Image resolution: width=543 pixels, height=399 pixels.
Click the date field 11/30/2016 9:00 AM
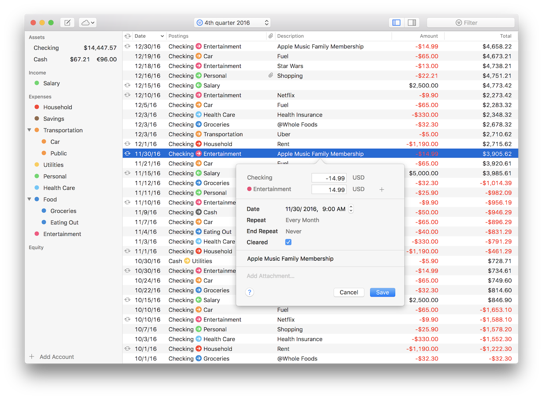tap(316, 209)
